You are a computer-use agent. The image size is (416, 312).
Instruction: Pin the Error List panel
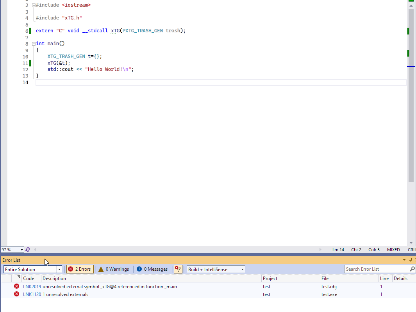(410, 260)
